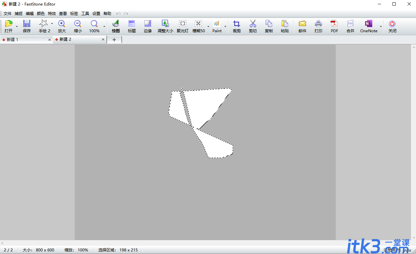Expand zoom dropdown arrow beside 100%
The height and width of the screenshot is (254, 416).
[104, 26]
